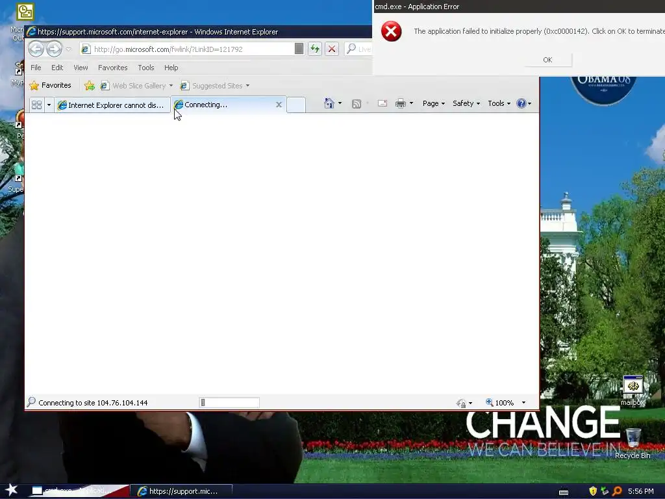Click the Add to Favorites Bar star icon
This screenshot has width=665, height=499.
90,86
